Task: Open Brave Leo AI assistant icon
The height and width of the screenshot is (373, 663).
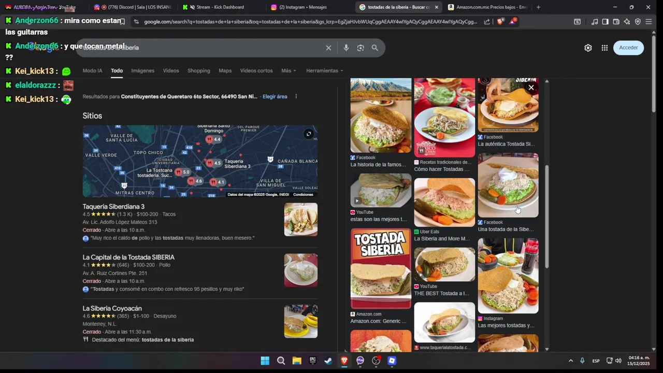Action: 627,22
